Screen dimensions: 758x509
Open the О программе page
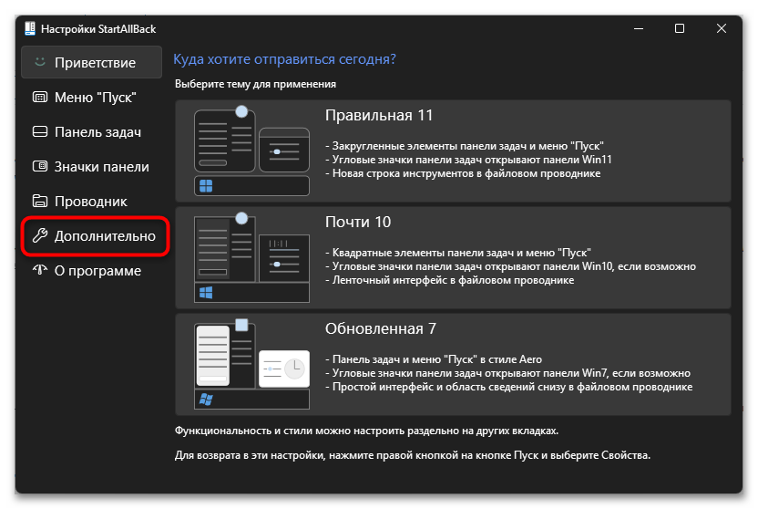coord(91,270)
